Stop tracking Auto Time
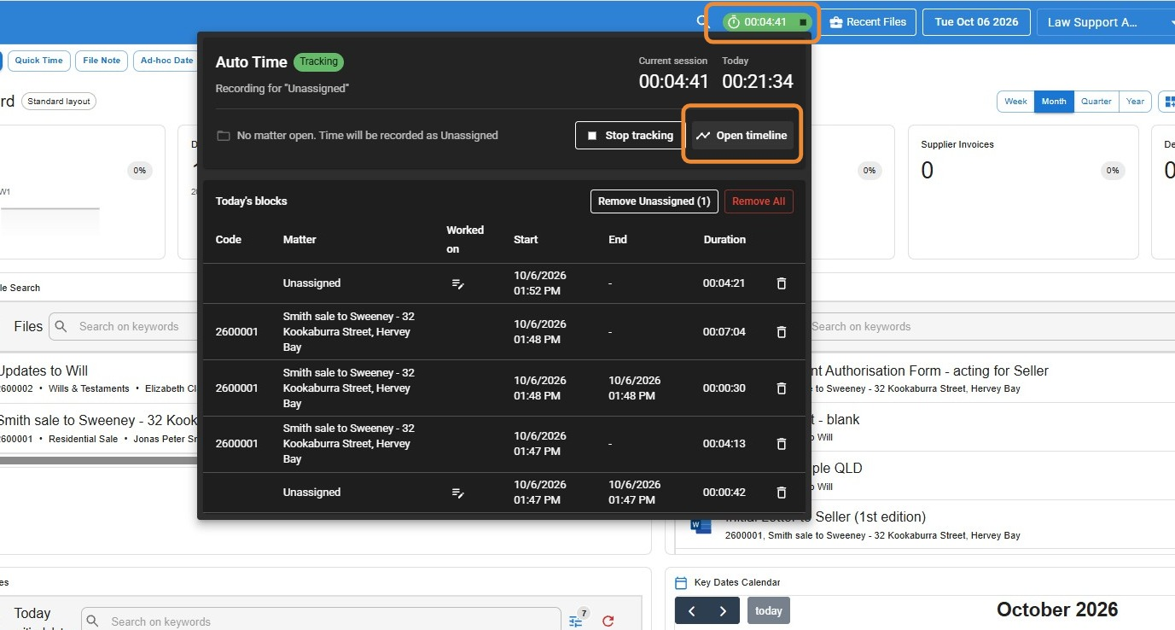Screen dimensions: 1175x630 point(631,135)
